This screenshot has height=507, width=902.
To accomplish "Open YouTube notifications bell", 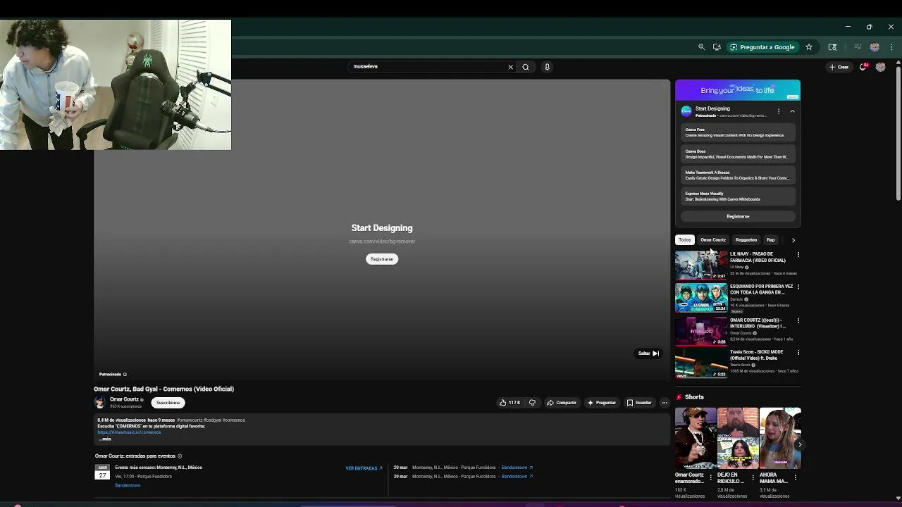I will pyautogui.click(x=863, y=67).
